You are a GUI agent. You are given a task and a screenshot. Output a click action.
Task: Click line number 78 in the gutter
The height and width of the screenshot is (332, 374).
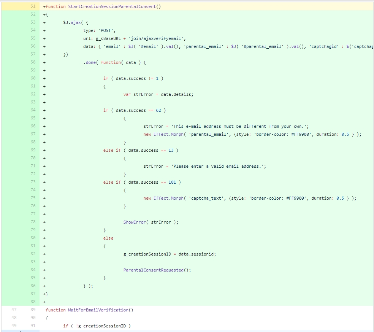click(33, 222)
